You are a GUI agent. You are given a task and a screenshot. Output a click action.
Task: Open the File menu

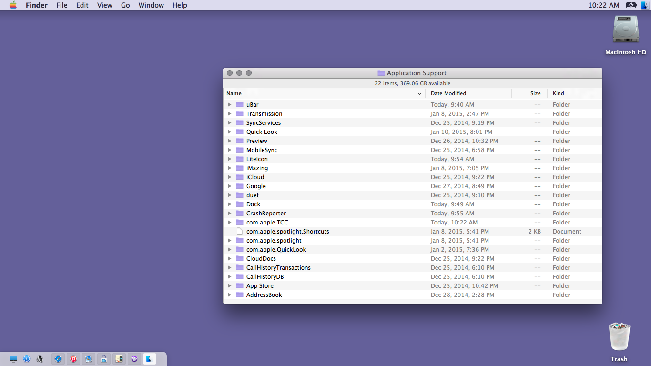coord(62,5)
